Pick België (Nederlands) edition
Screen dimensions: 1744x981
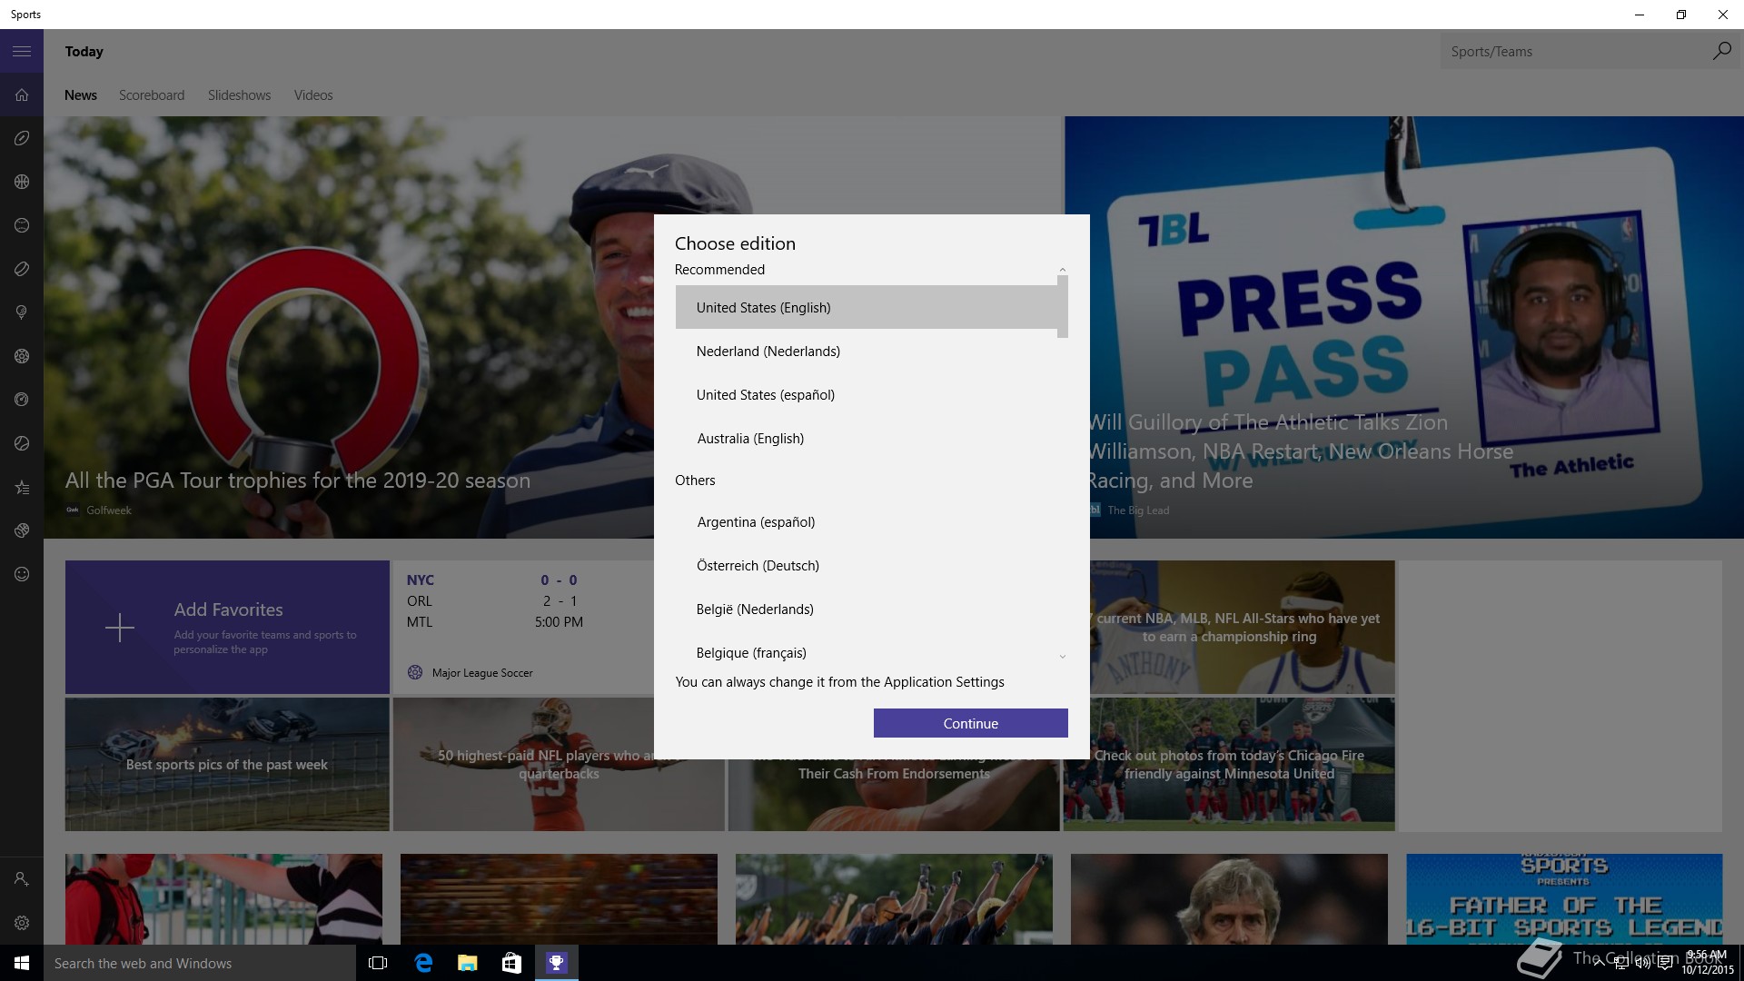867,609
